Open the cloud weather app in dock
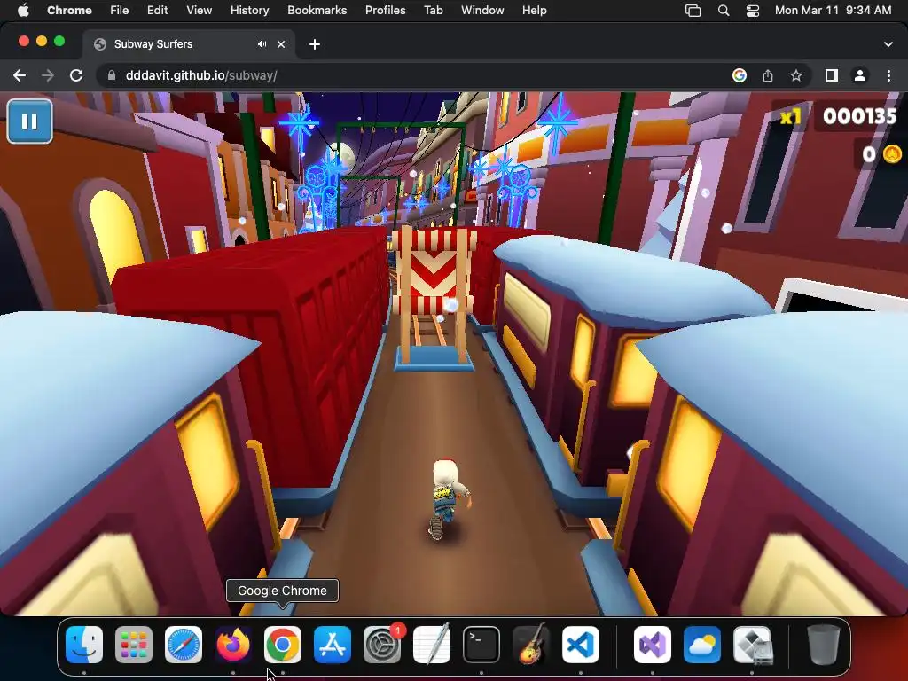 pyautogui.click(x=702, y=645)
